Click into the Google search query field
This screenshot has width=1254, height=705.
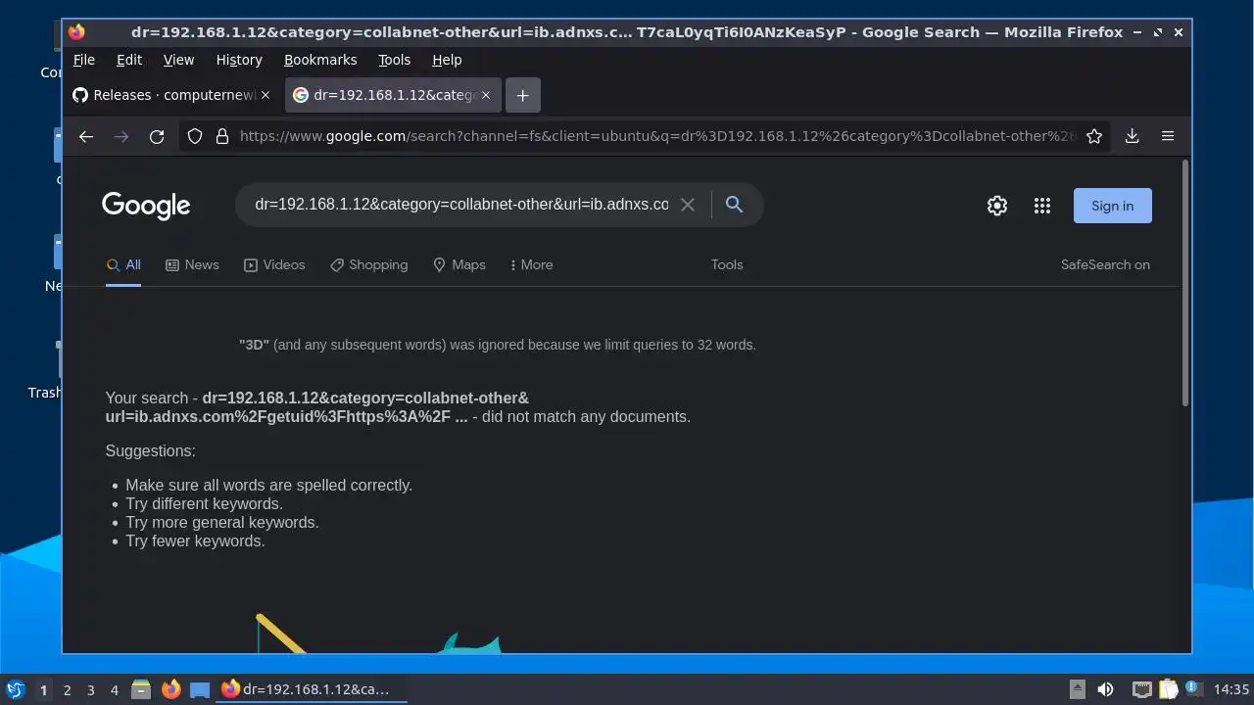point(460,205)
